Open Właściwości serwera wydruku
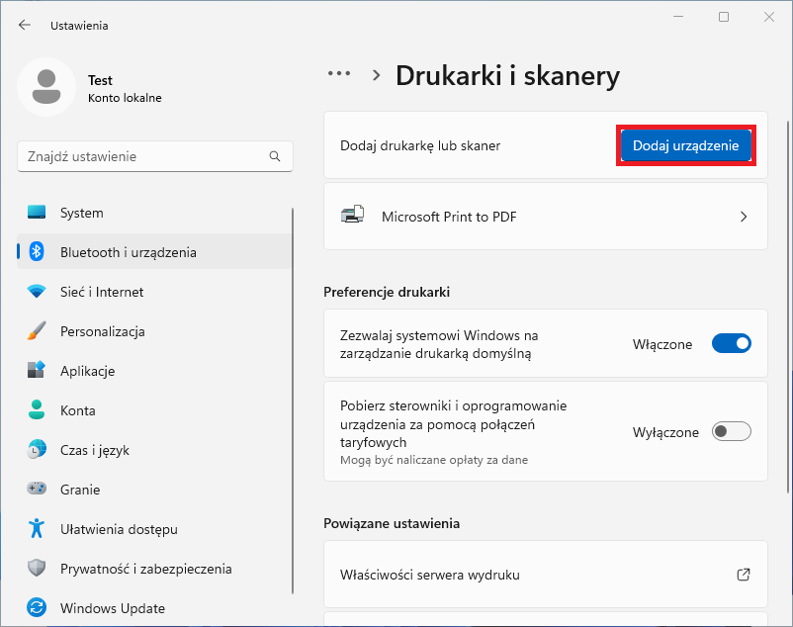This screenshot has height=627, width=793. 545,575
